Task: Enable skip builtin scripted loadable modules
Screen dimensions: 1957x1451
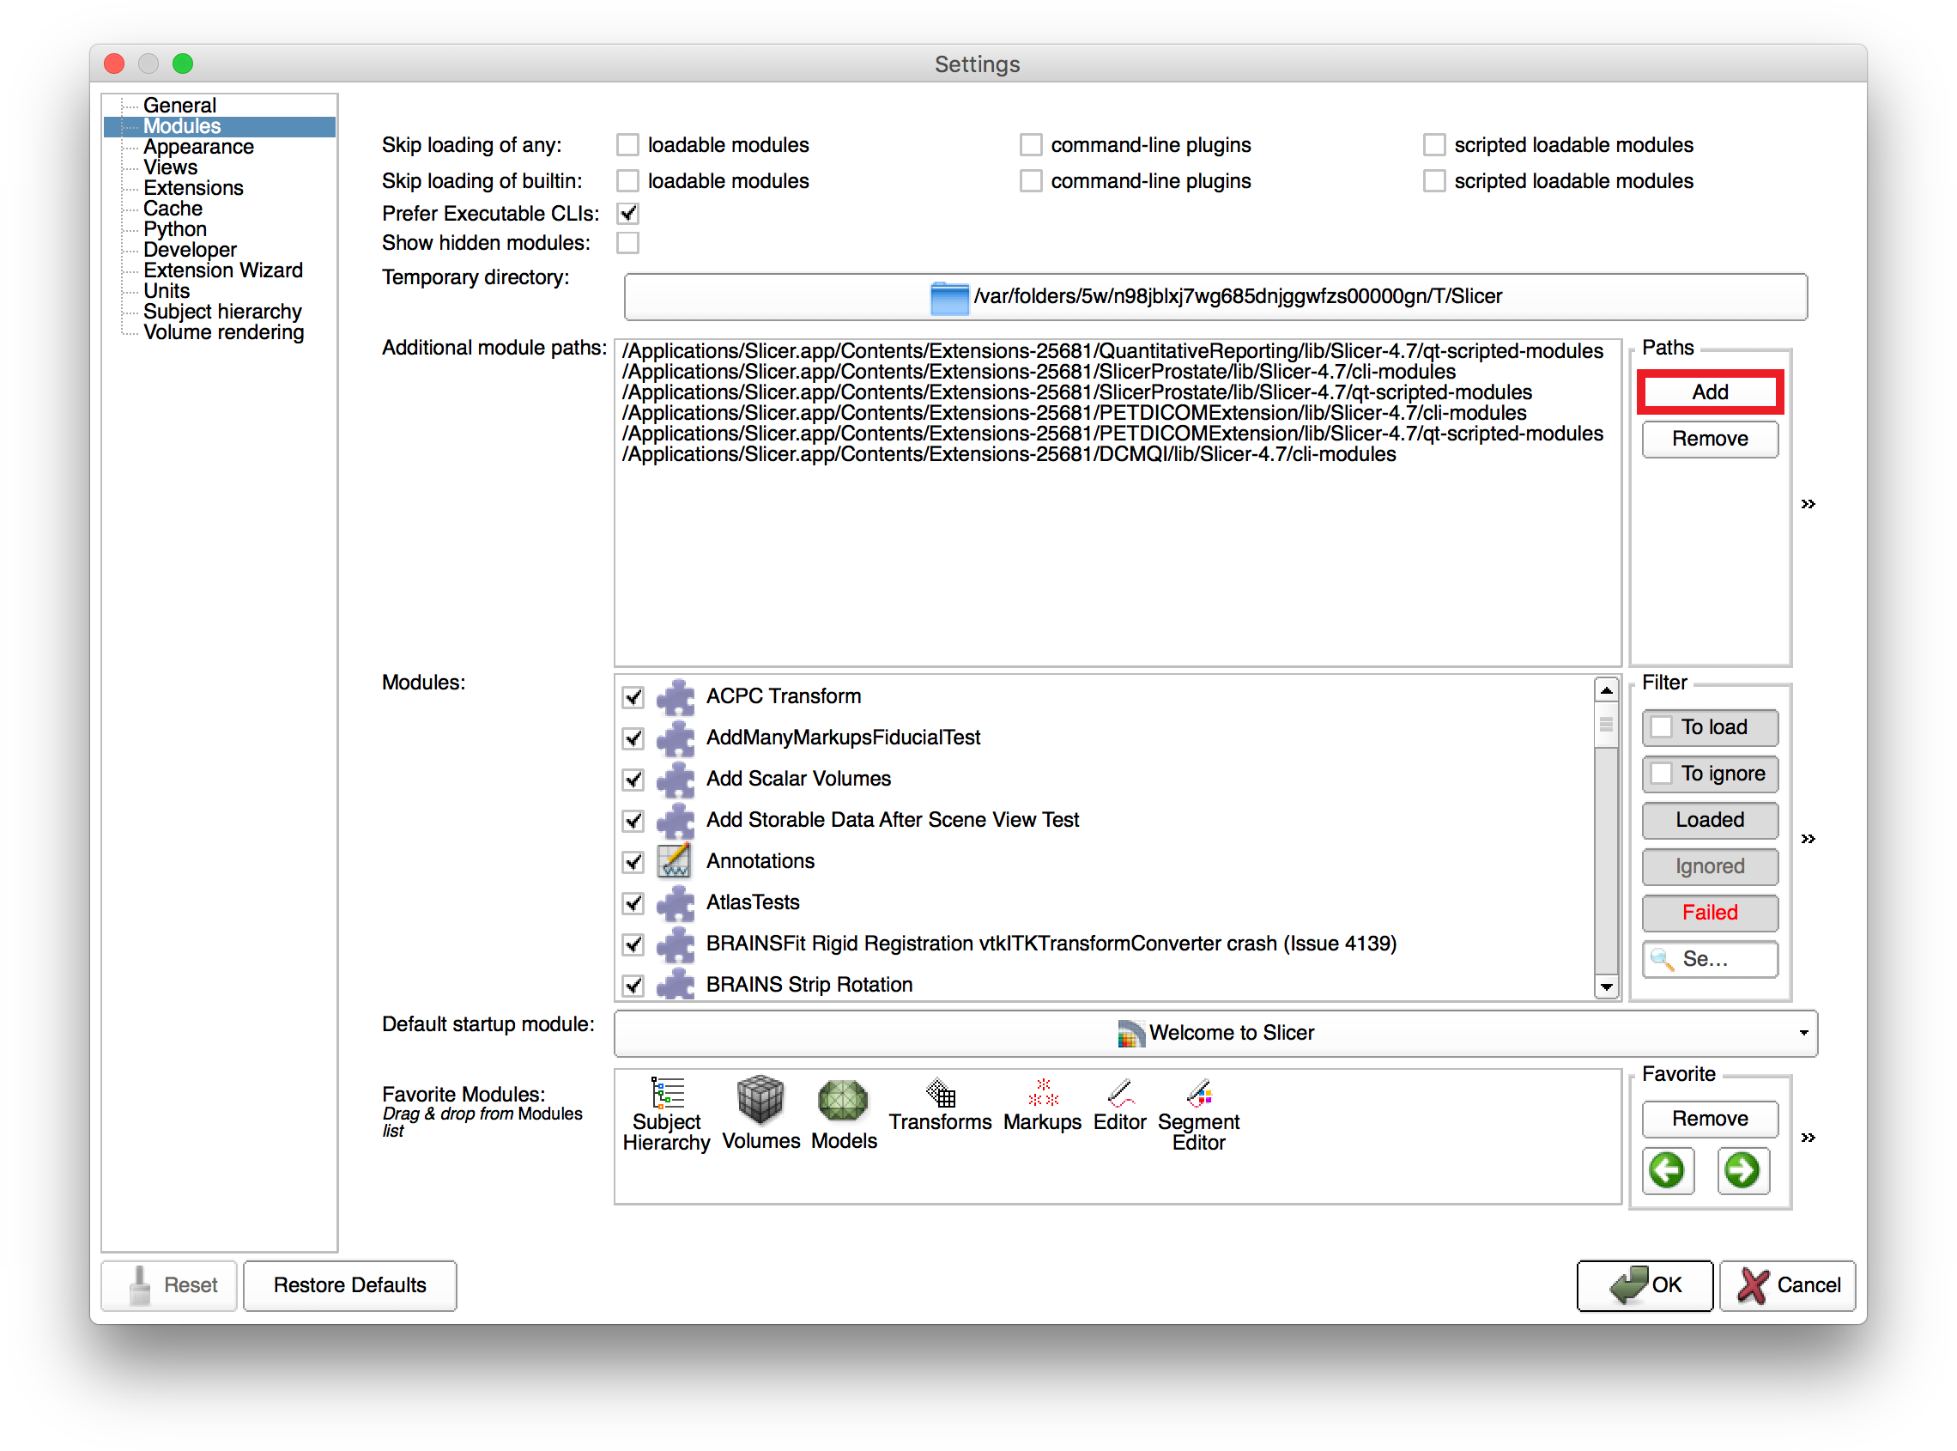Action: (1433, 181)
